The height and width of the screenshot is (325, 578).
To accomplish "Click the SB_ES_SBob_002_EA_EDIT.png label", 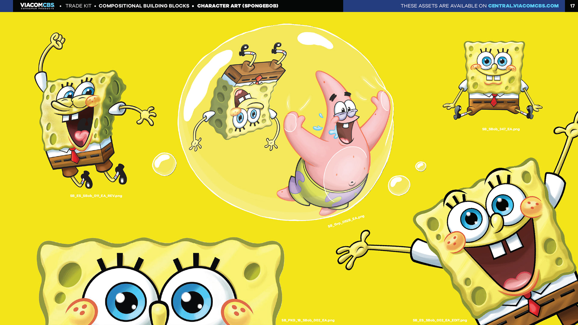I will coord(440,320).
